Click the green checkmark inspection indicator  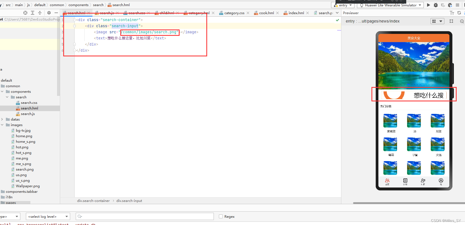pos(337,20)
